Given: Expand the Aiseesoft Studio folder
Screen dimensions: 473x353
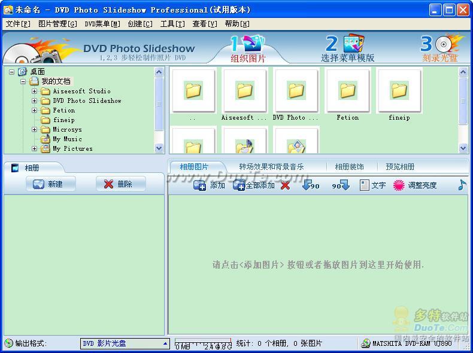Looking at the screenshot, I should point(34,91).
